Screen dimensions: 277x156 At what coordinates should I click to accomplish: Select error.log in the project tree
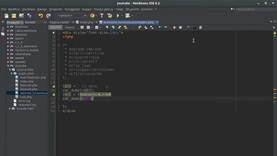(x=24, y=101)
